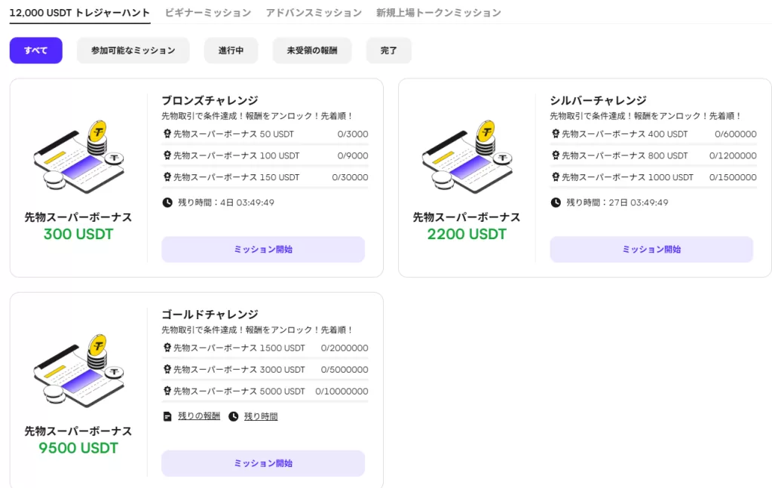This screenshot has width=772, height=488.
Task: Click the Gold Challenge coin illustration
Action: coord(78,370)
